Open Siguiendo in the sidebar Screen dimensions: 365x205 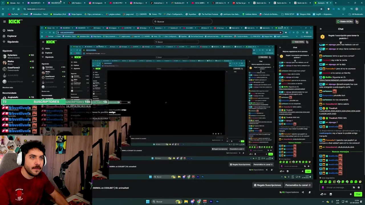coord(13,42)
